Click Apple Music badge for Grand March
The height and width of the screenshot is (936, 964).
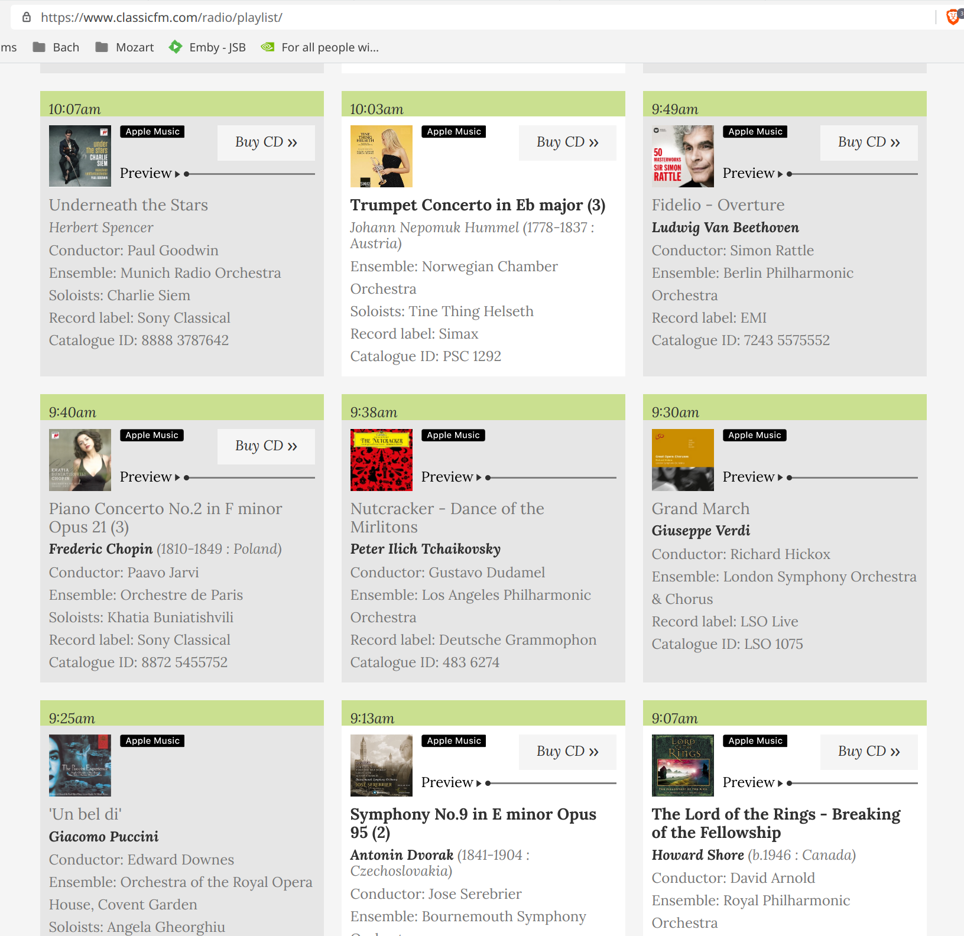[x=754, y=435]
